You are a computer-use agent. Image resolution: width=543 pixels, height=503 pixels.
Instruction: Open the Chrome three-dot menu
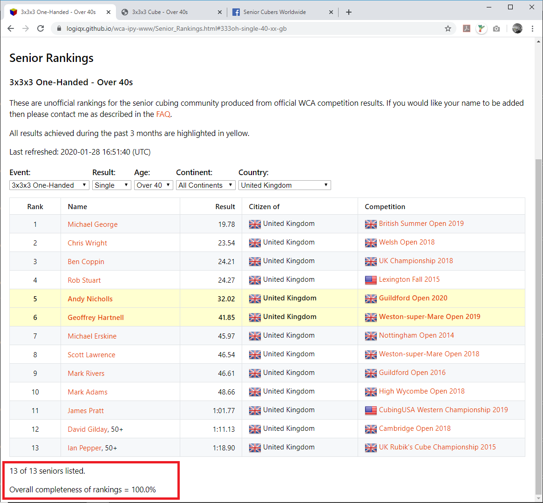[x=533, y=28]
